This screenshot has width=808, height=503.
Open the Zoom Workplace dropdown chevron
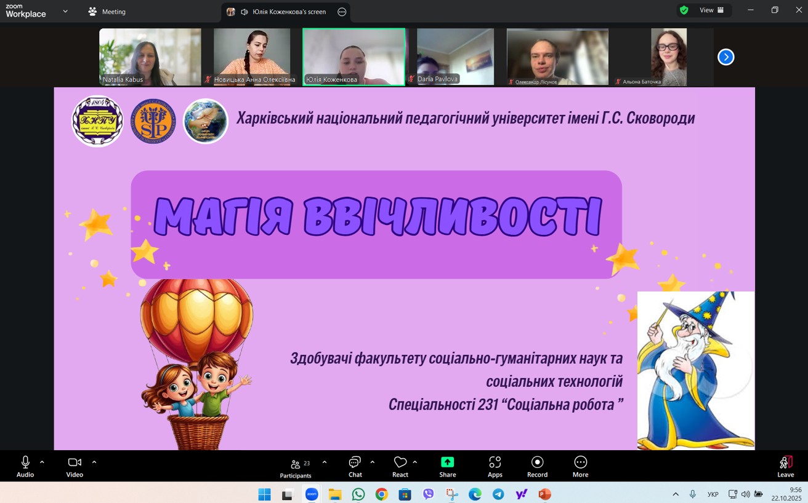click(65, 11)
